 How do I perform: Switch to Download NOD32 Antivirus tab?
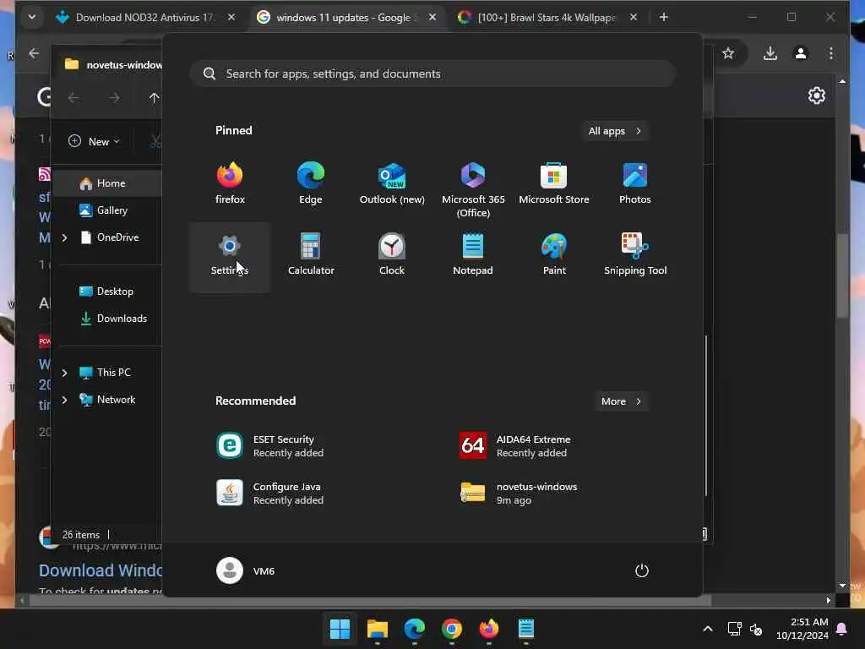point(144,18)
